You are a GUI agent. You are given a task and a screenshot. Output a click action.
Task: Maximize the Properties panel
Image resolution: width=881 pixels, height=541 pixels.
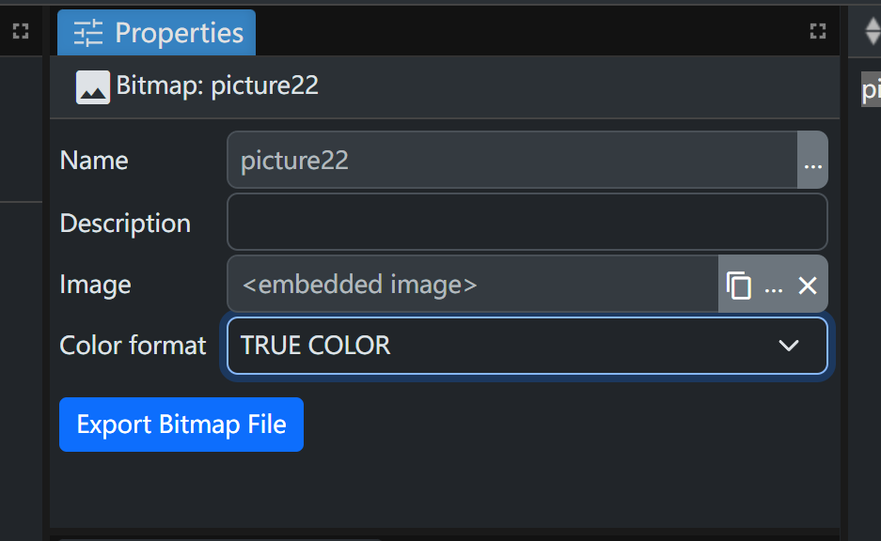coord(817,32)
